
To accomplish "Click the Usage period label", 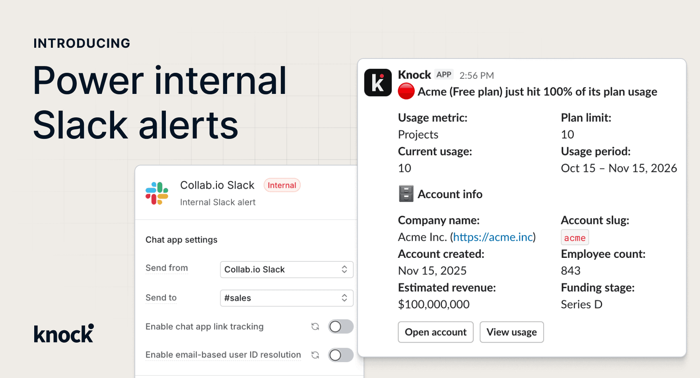I will [x=596, y=152].
